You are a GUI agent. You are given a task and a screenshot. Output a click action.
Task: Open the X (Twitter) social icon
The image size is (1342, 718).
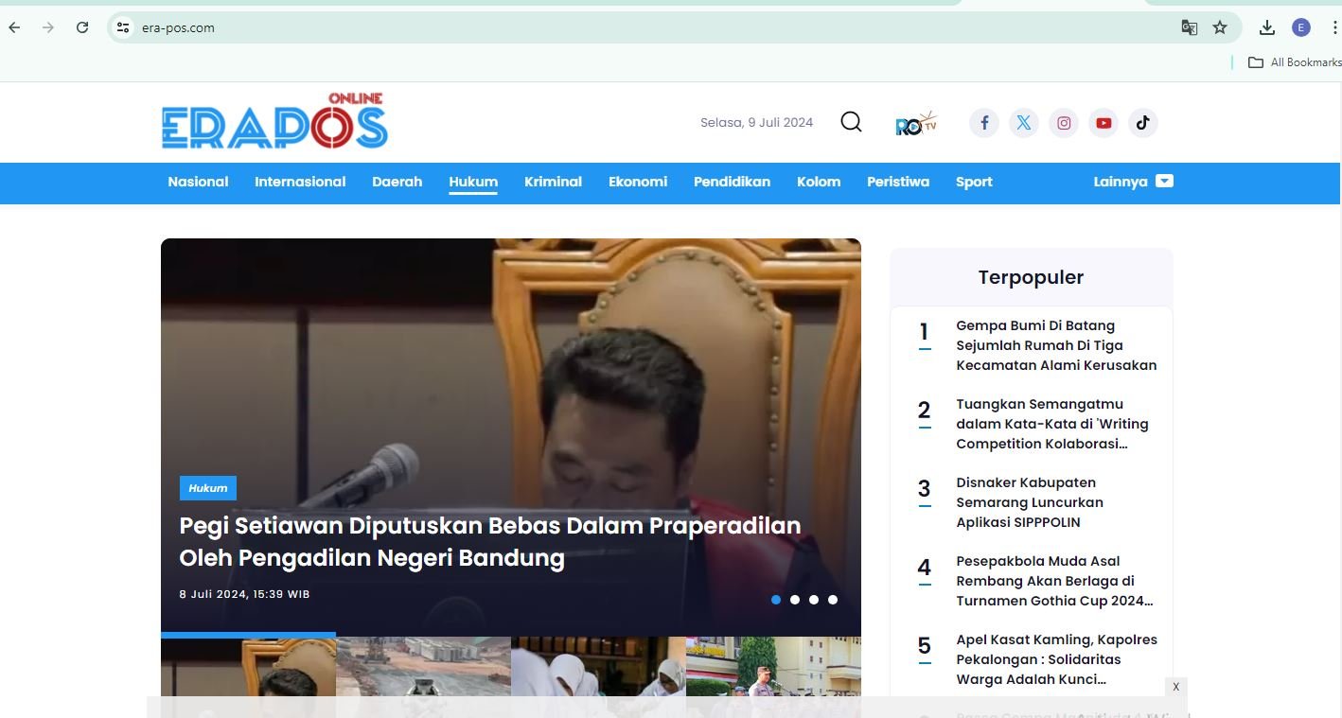point(1024,123)
